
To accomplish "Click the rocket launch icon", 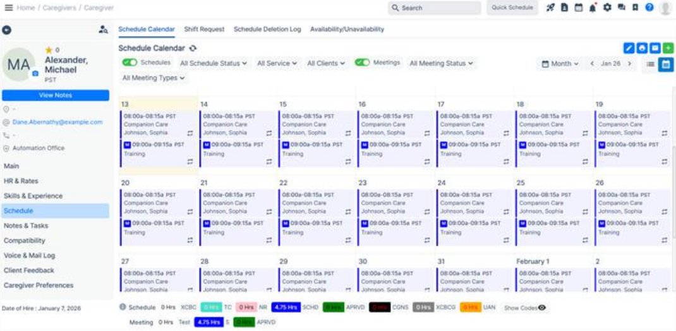I will coord(550,8).
